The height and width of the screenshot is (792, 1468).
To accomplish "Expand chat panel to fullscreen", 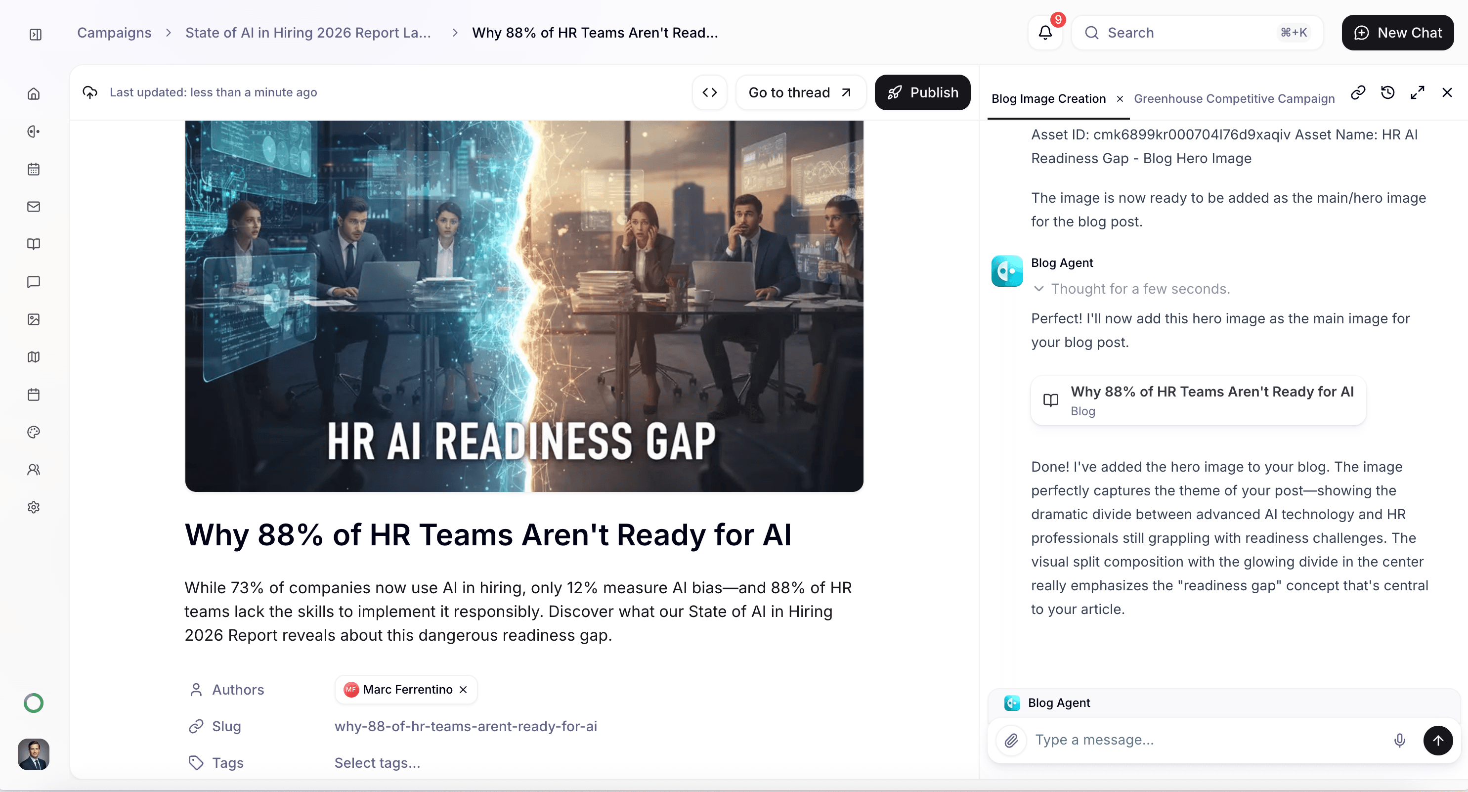I will pos(1417,92).
